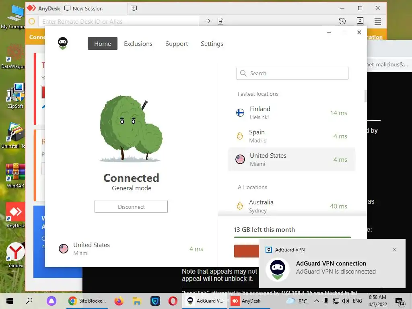
Task: Click the AnyDesk taskbar button
Action: tap(249, 301)
